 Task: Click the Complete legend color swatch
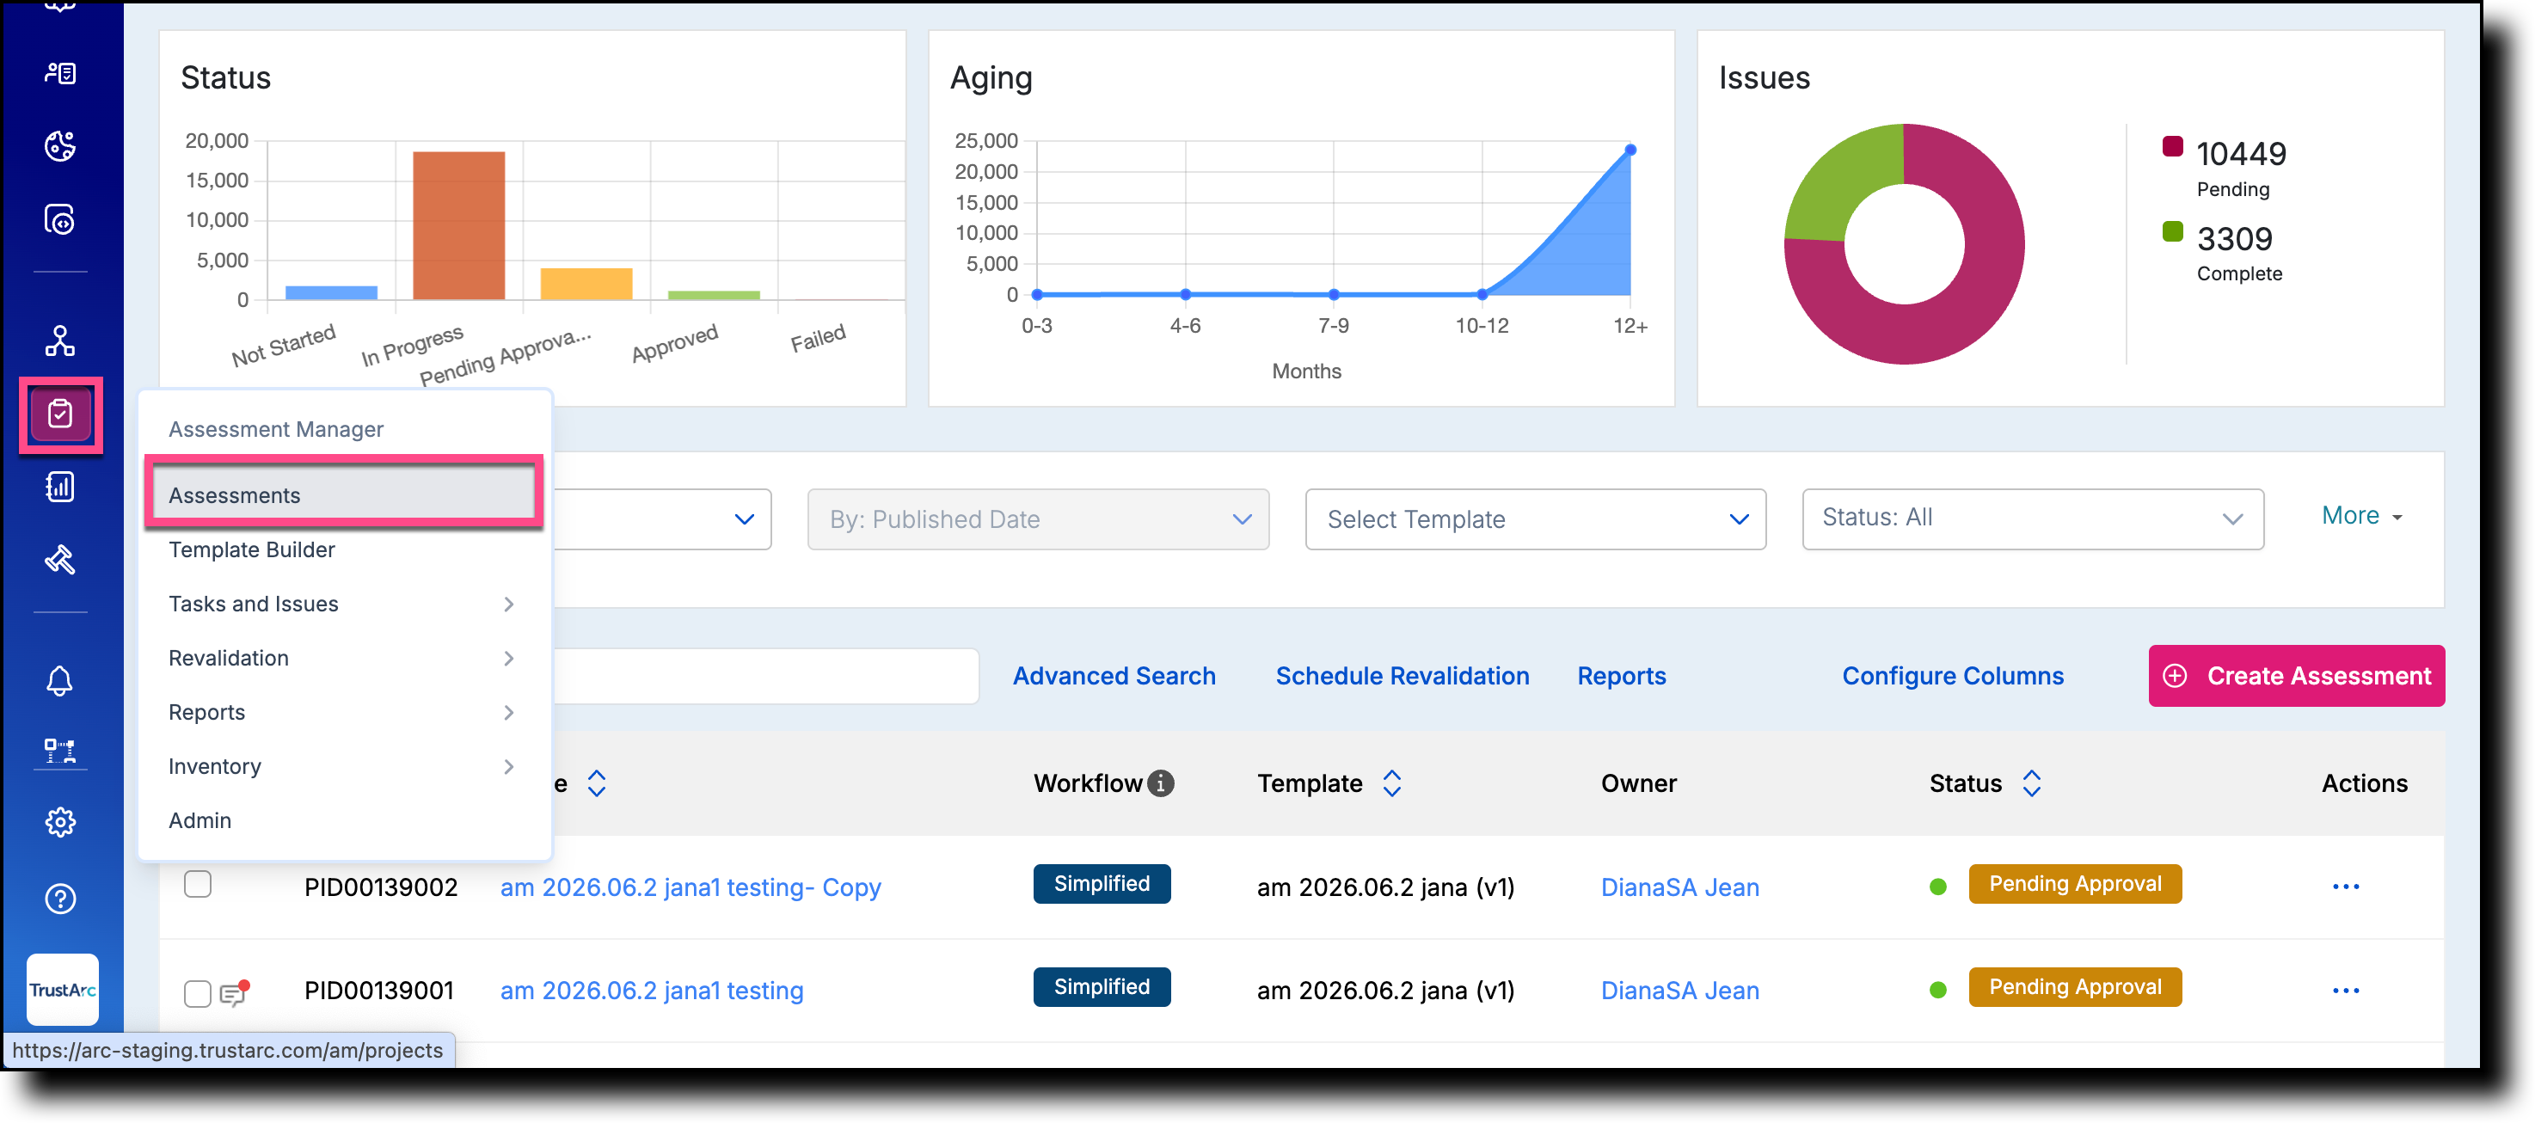[2173, 232]
